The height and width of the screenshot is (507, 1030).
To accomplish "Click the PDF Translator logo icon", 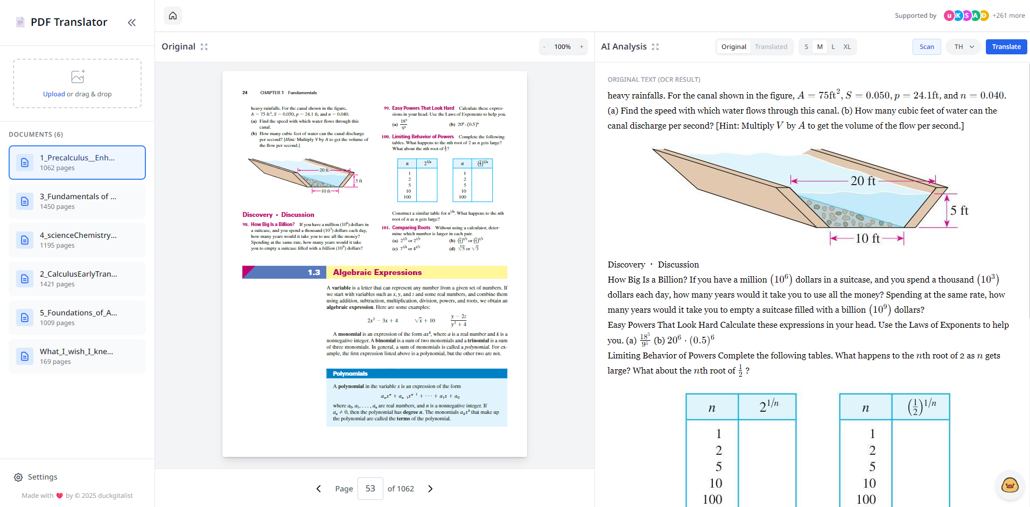I will [20, 22].
